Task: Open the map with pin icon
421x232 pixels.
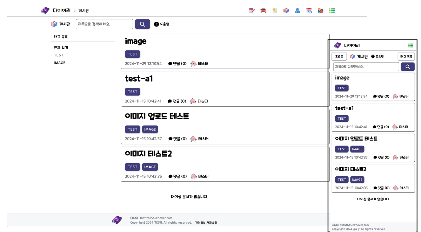Action: [x=320, y=10]
